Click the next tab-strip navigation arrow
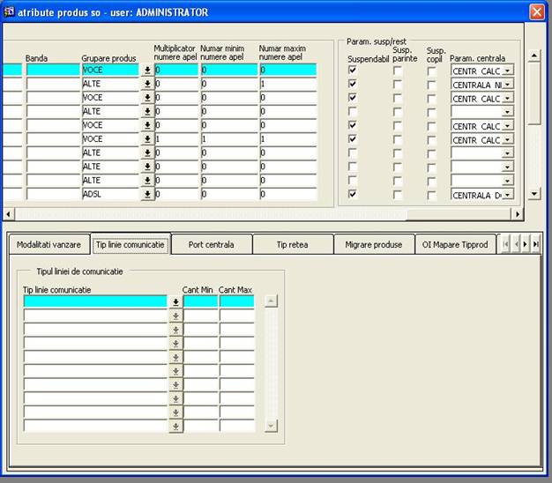 526,245
